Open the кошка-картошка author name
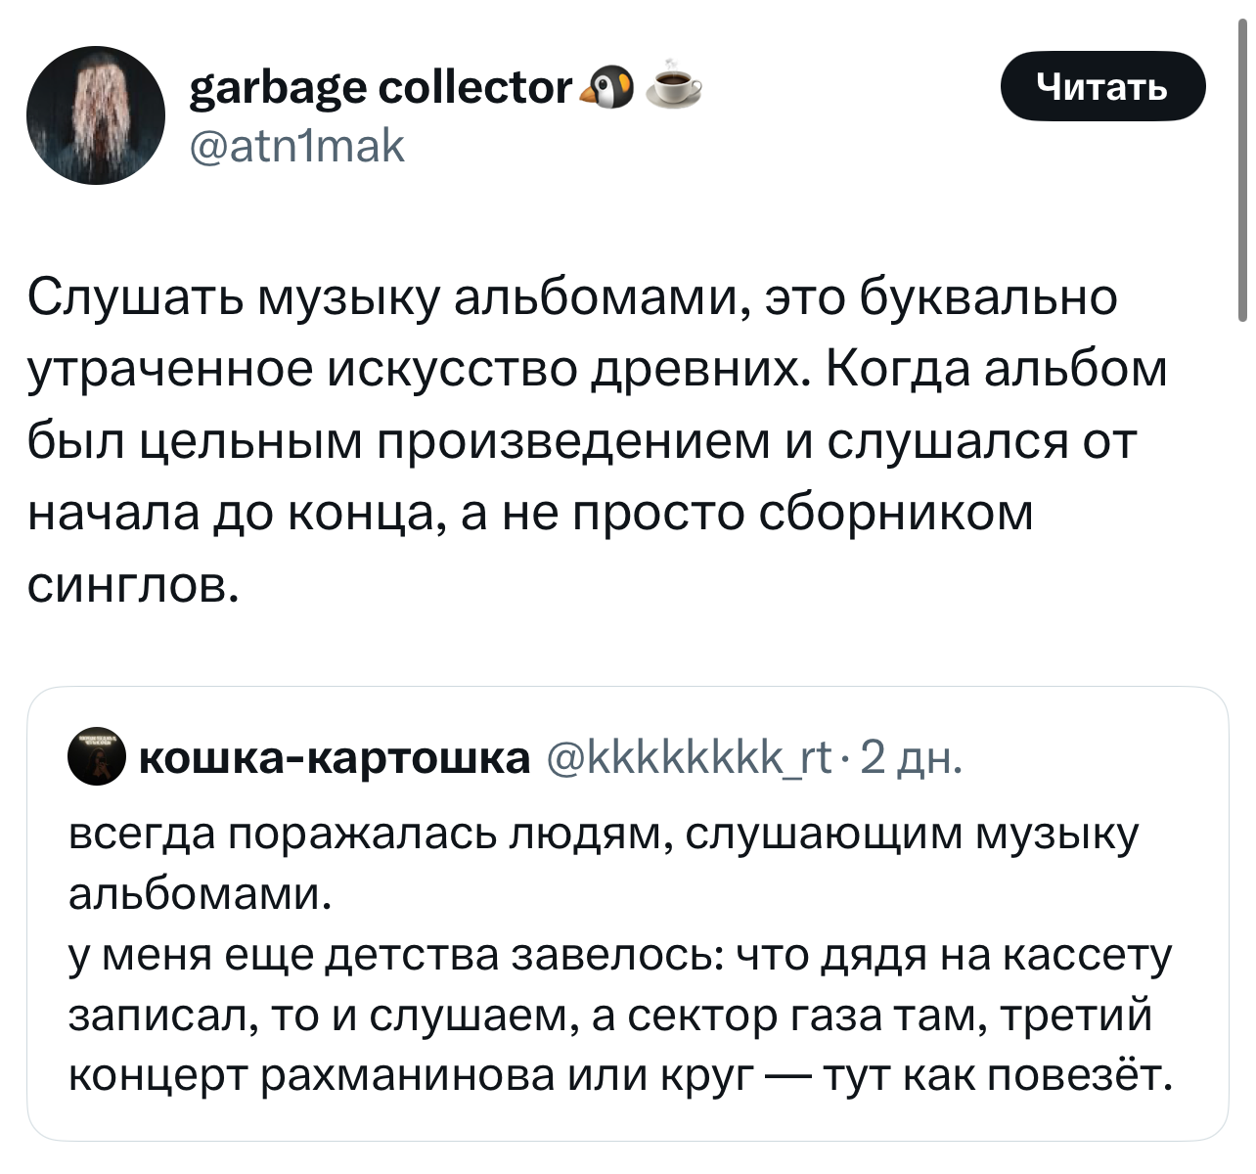The height and width of the screenshot is (1174, 1256). pos(334,757)
